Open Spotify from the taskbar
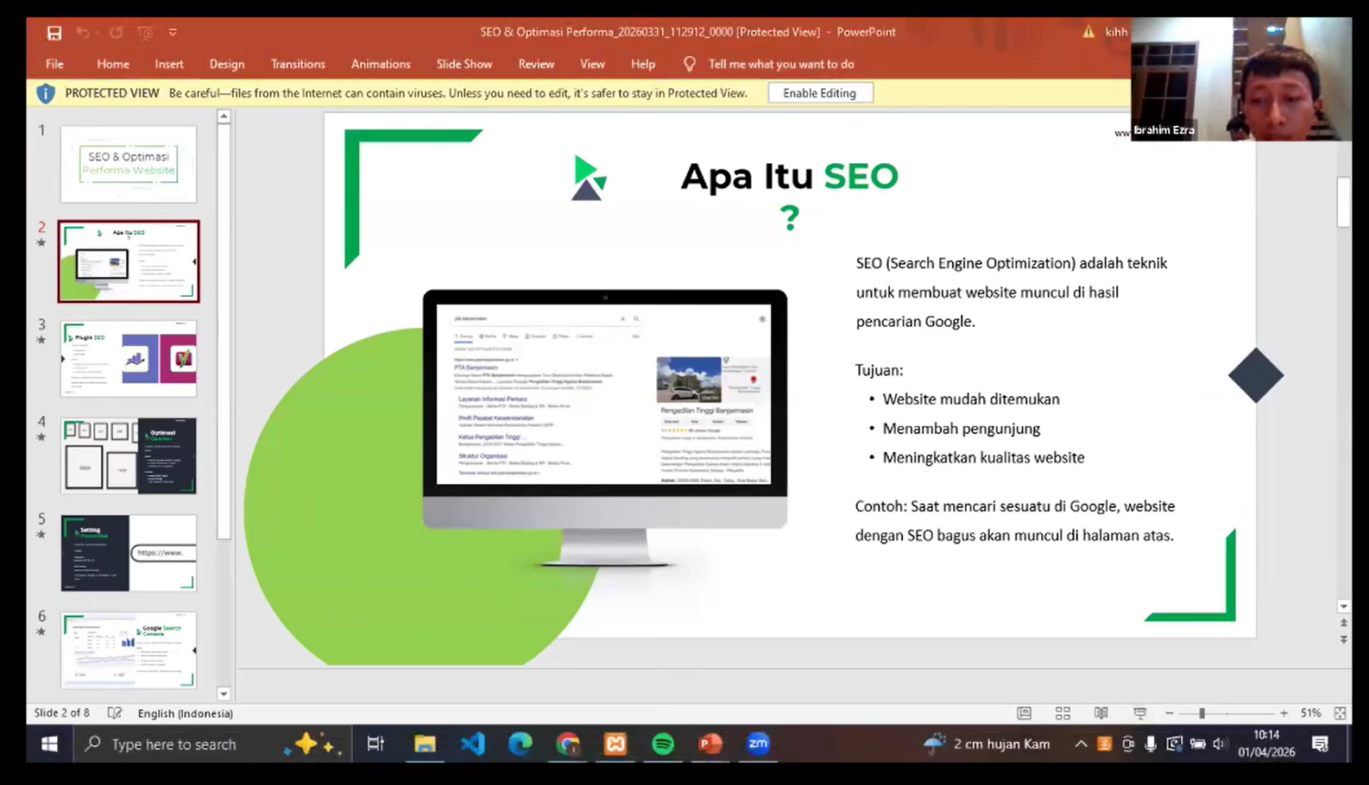1369x785 pixels. 662,744
